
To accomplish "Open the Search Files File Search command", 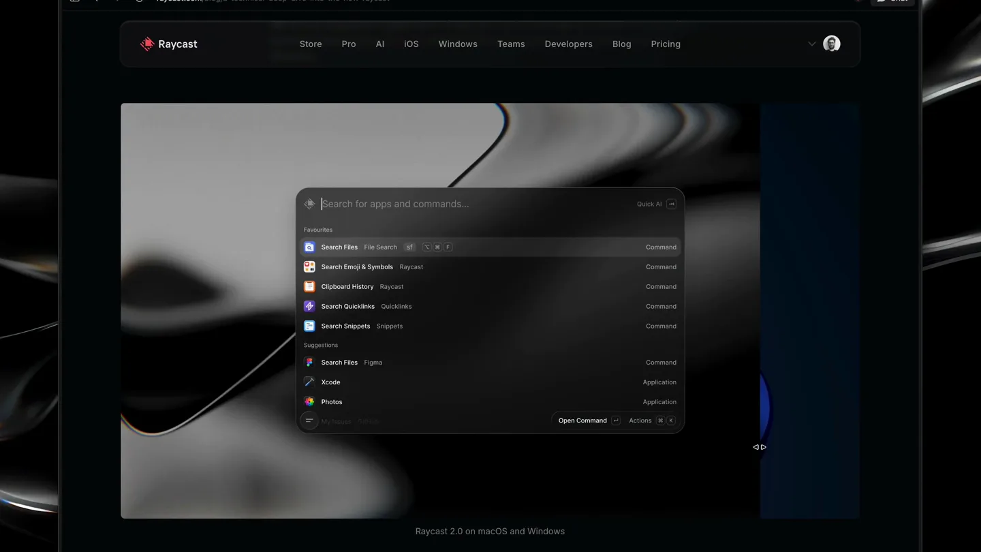I will (x=490, y=247).
